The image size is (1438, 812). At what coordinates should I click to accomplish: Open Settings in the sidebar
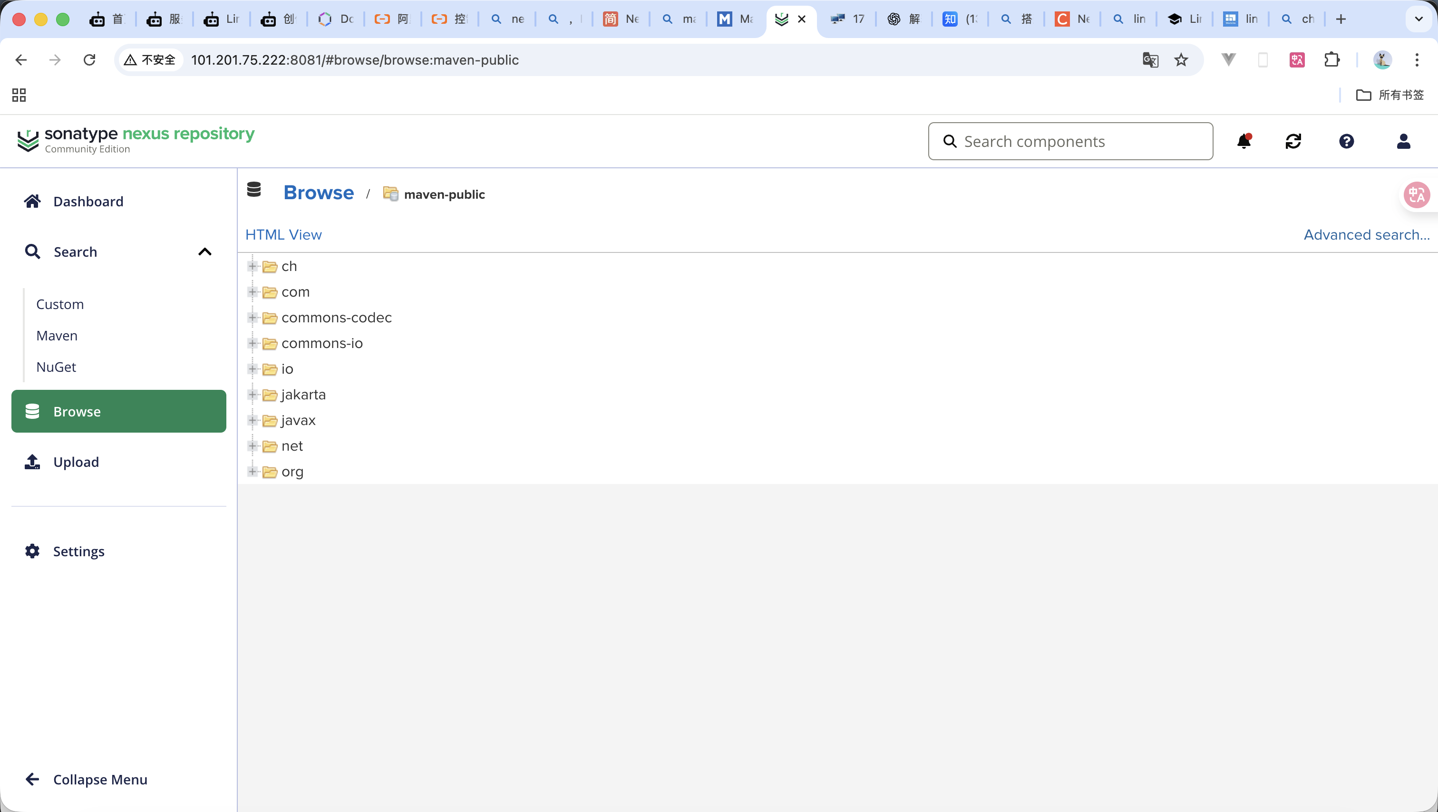[79, 551]
